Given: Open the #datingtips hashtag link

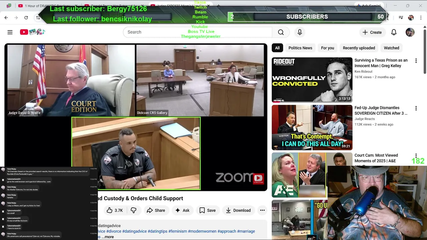Looking at the screenshot, I should click(157, 231).
